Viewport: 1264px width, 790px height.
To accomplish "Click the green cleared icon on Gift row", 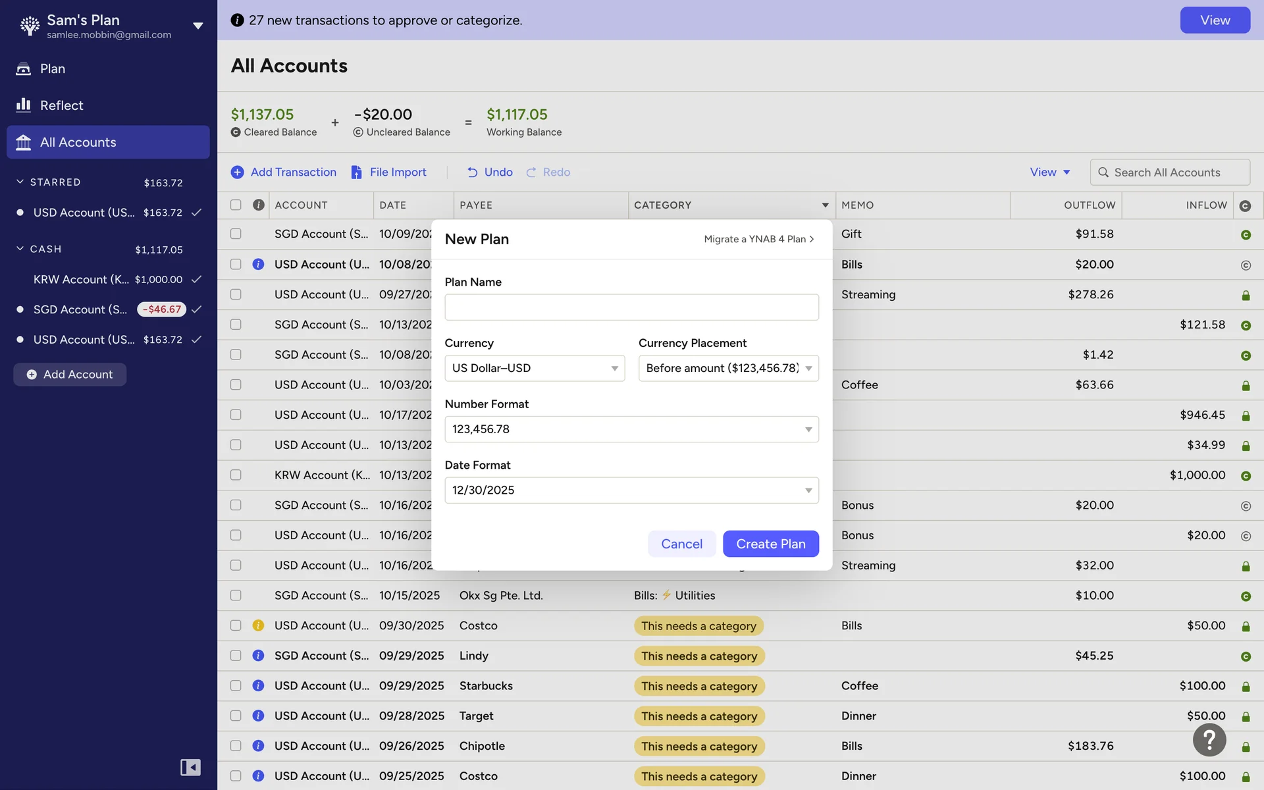I will coord(1245,234).
